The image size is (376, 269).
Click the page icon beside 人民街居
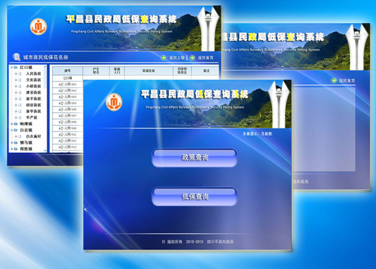point(20,73)
